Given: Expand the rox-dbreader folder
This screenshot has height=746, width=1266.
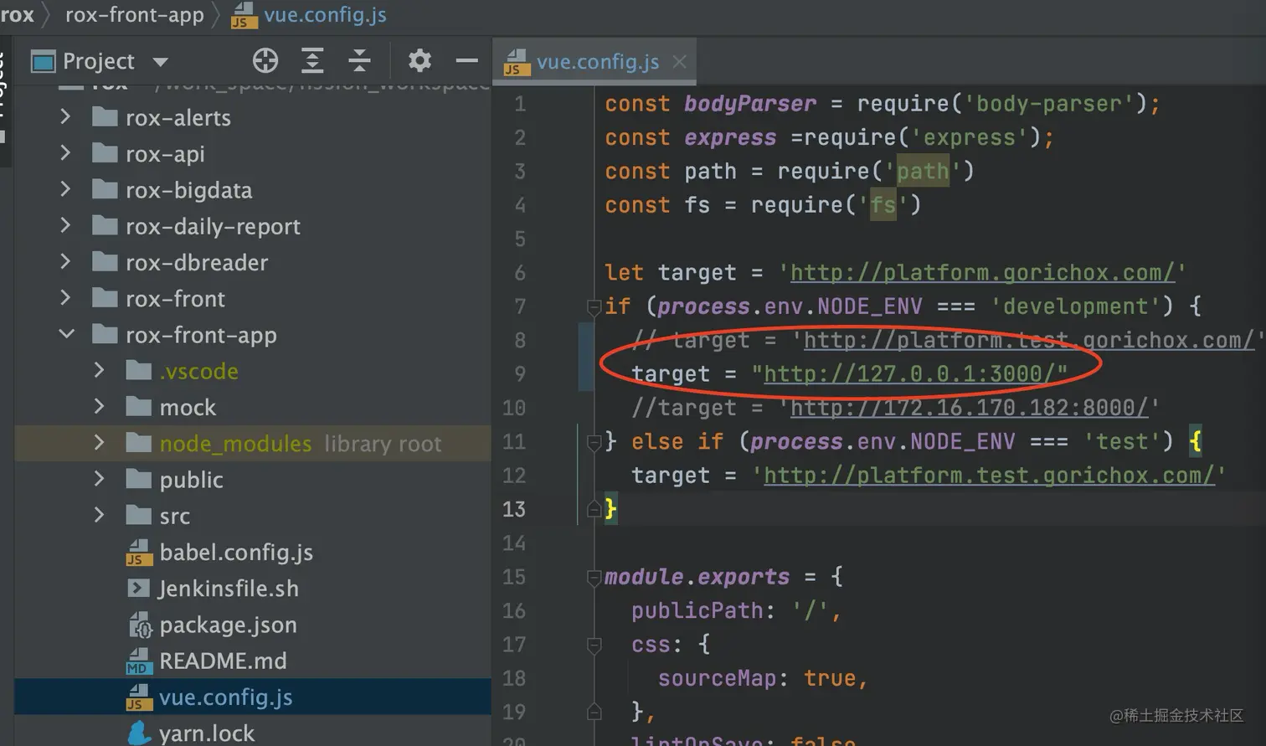Looking at the screenshot, I should [65, 262].
